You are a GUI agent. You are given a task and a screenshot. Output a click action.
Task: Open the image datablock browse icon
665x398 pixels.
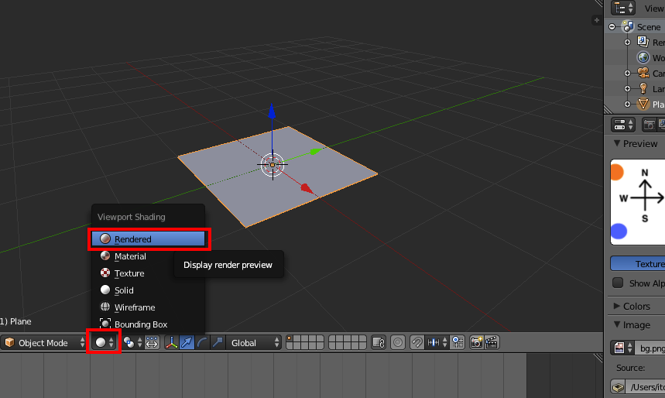623,348
